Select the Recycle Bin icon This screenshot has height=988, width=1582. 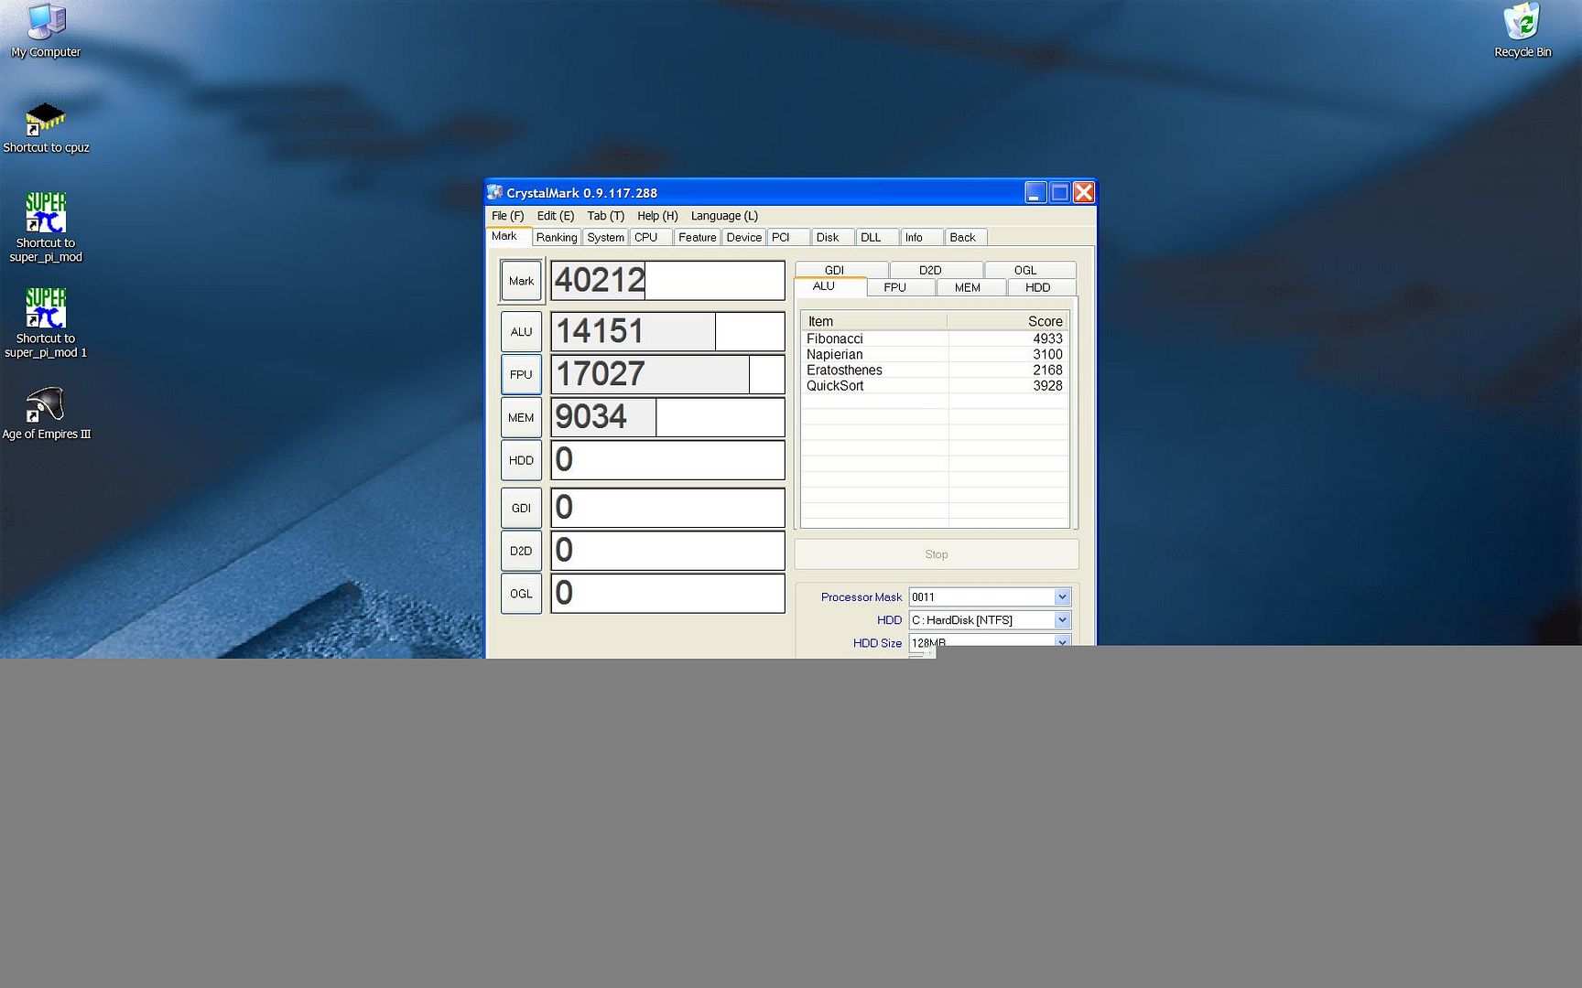coord(1522,30)
